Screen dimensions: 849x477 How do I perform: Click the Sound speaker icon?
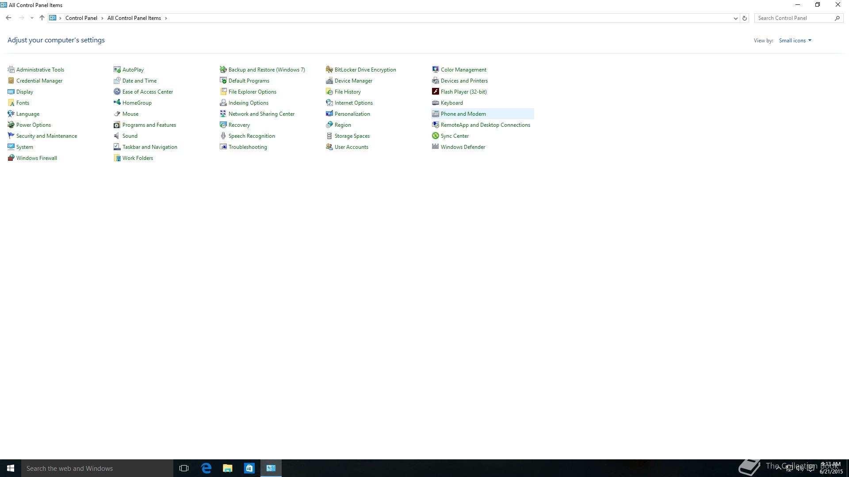coord(117,136)
